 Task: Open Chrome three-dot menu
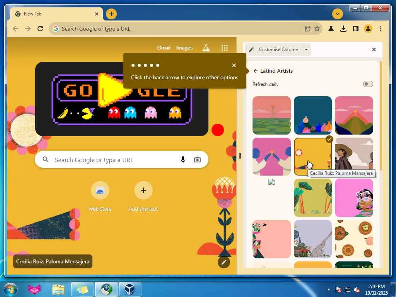pyautogui.click(x=381, y=29)
